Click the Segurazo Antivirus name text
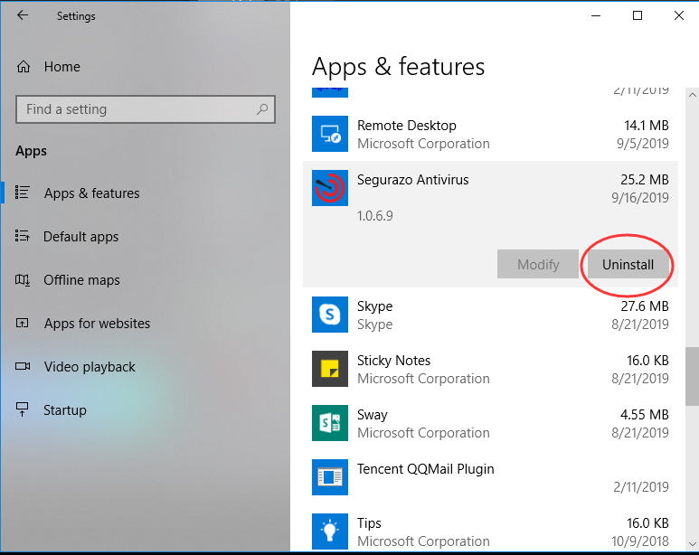Viewport: 699px width, 555px height. click(413, 180)
